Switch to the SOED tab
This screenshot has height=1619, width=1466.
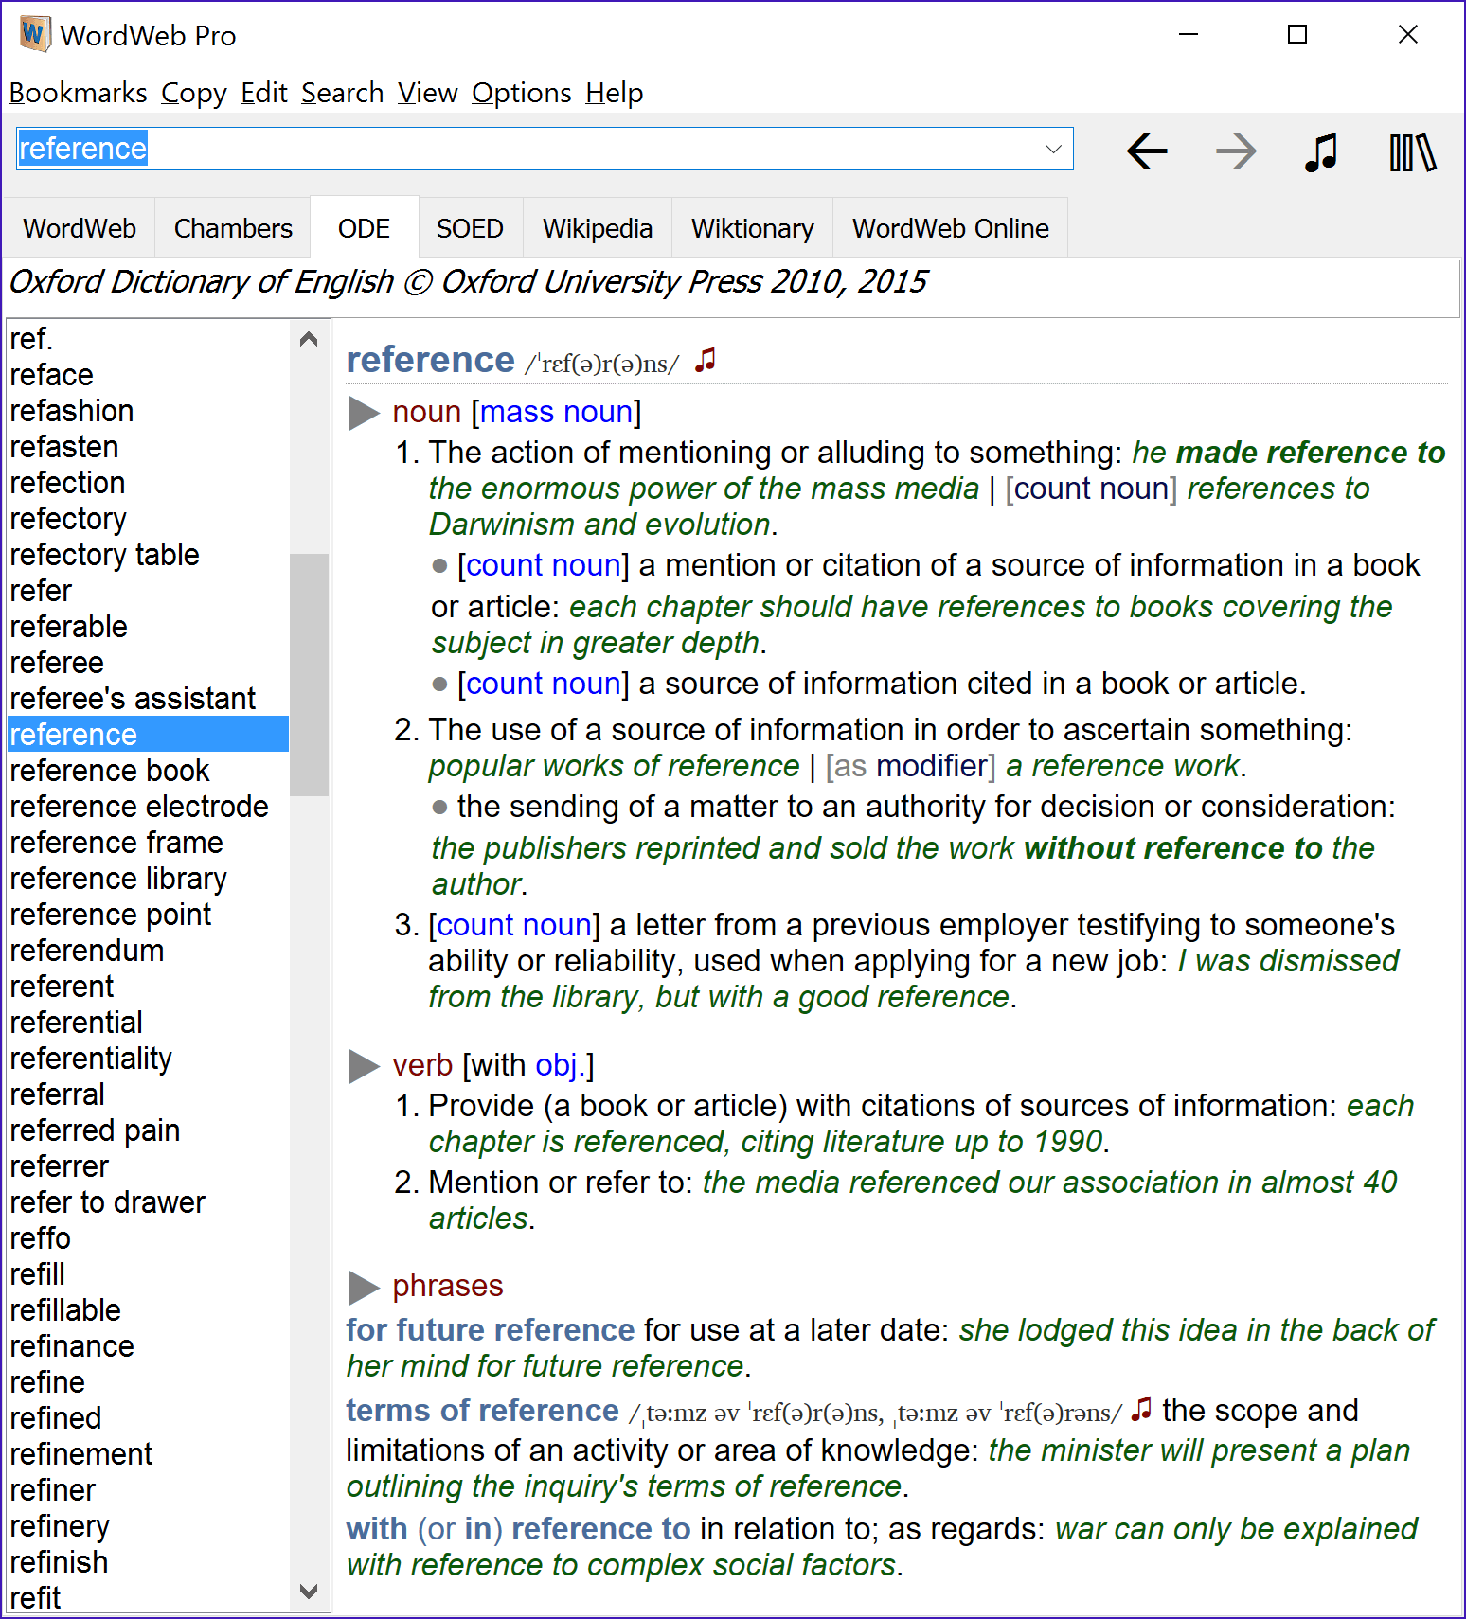(470, 228)
